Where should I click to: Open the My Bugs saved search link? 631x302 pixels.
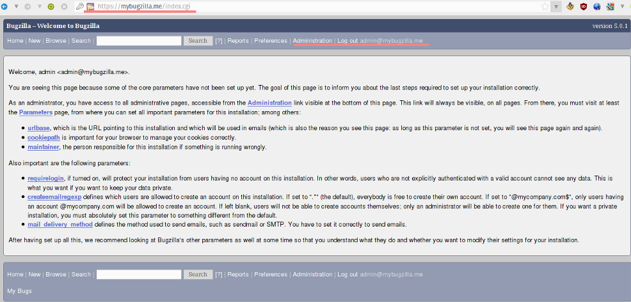click(x=19, y=291)
